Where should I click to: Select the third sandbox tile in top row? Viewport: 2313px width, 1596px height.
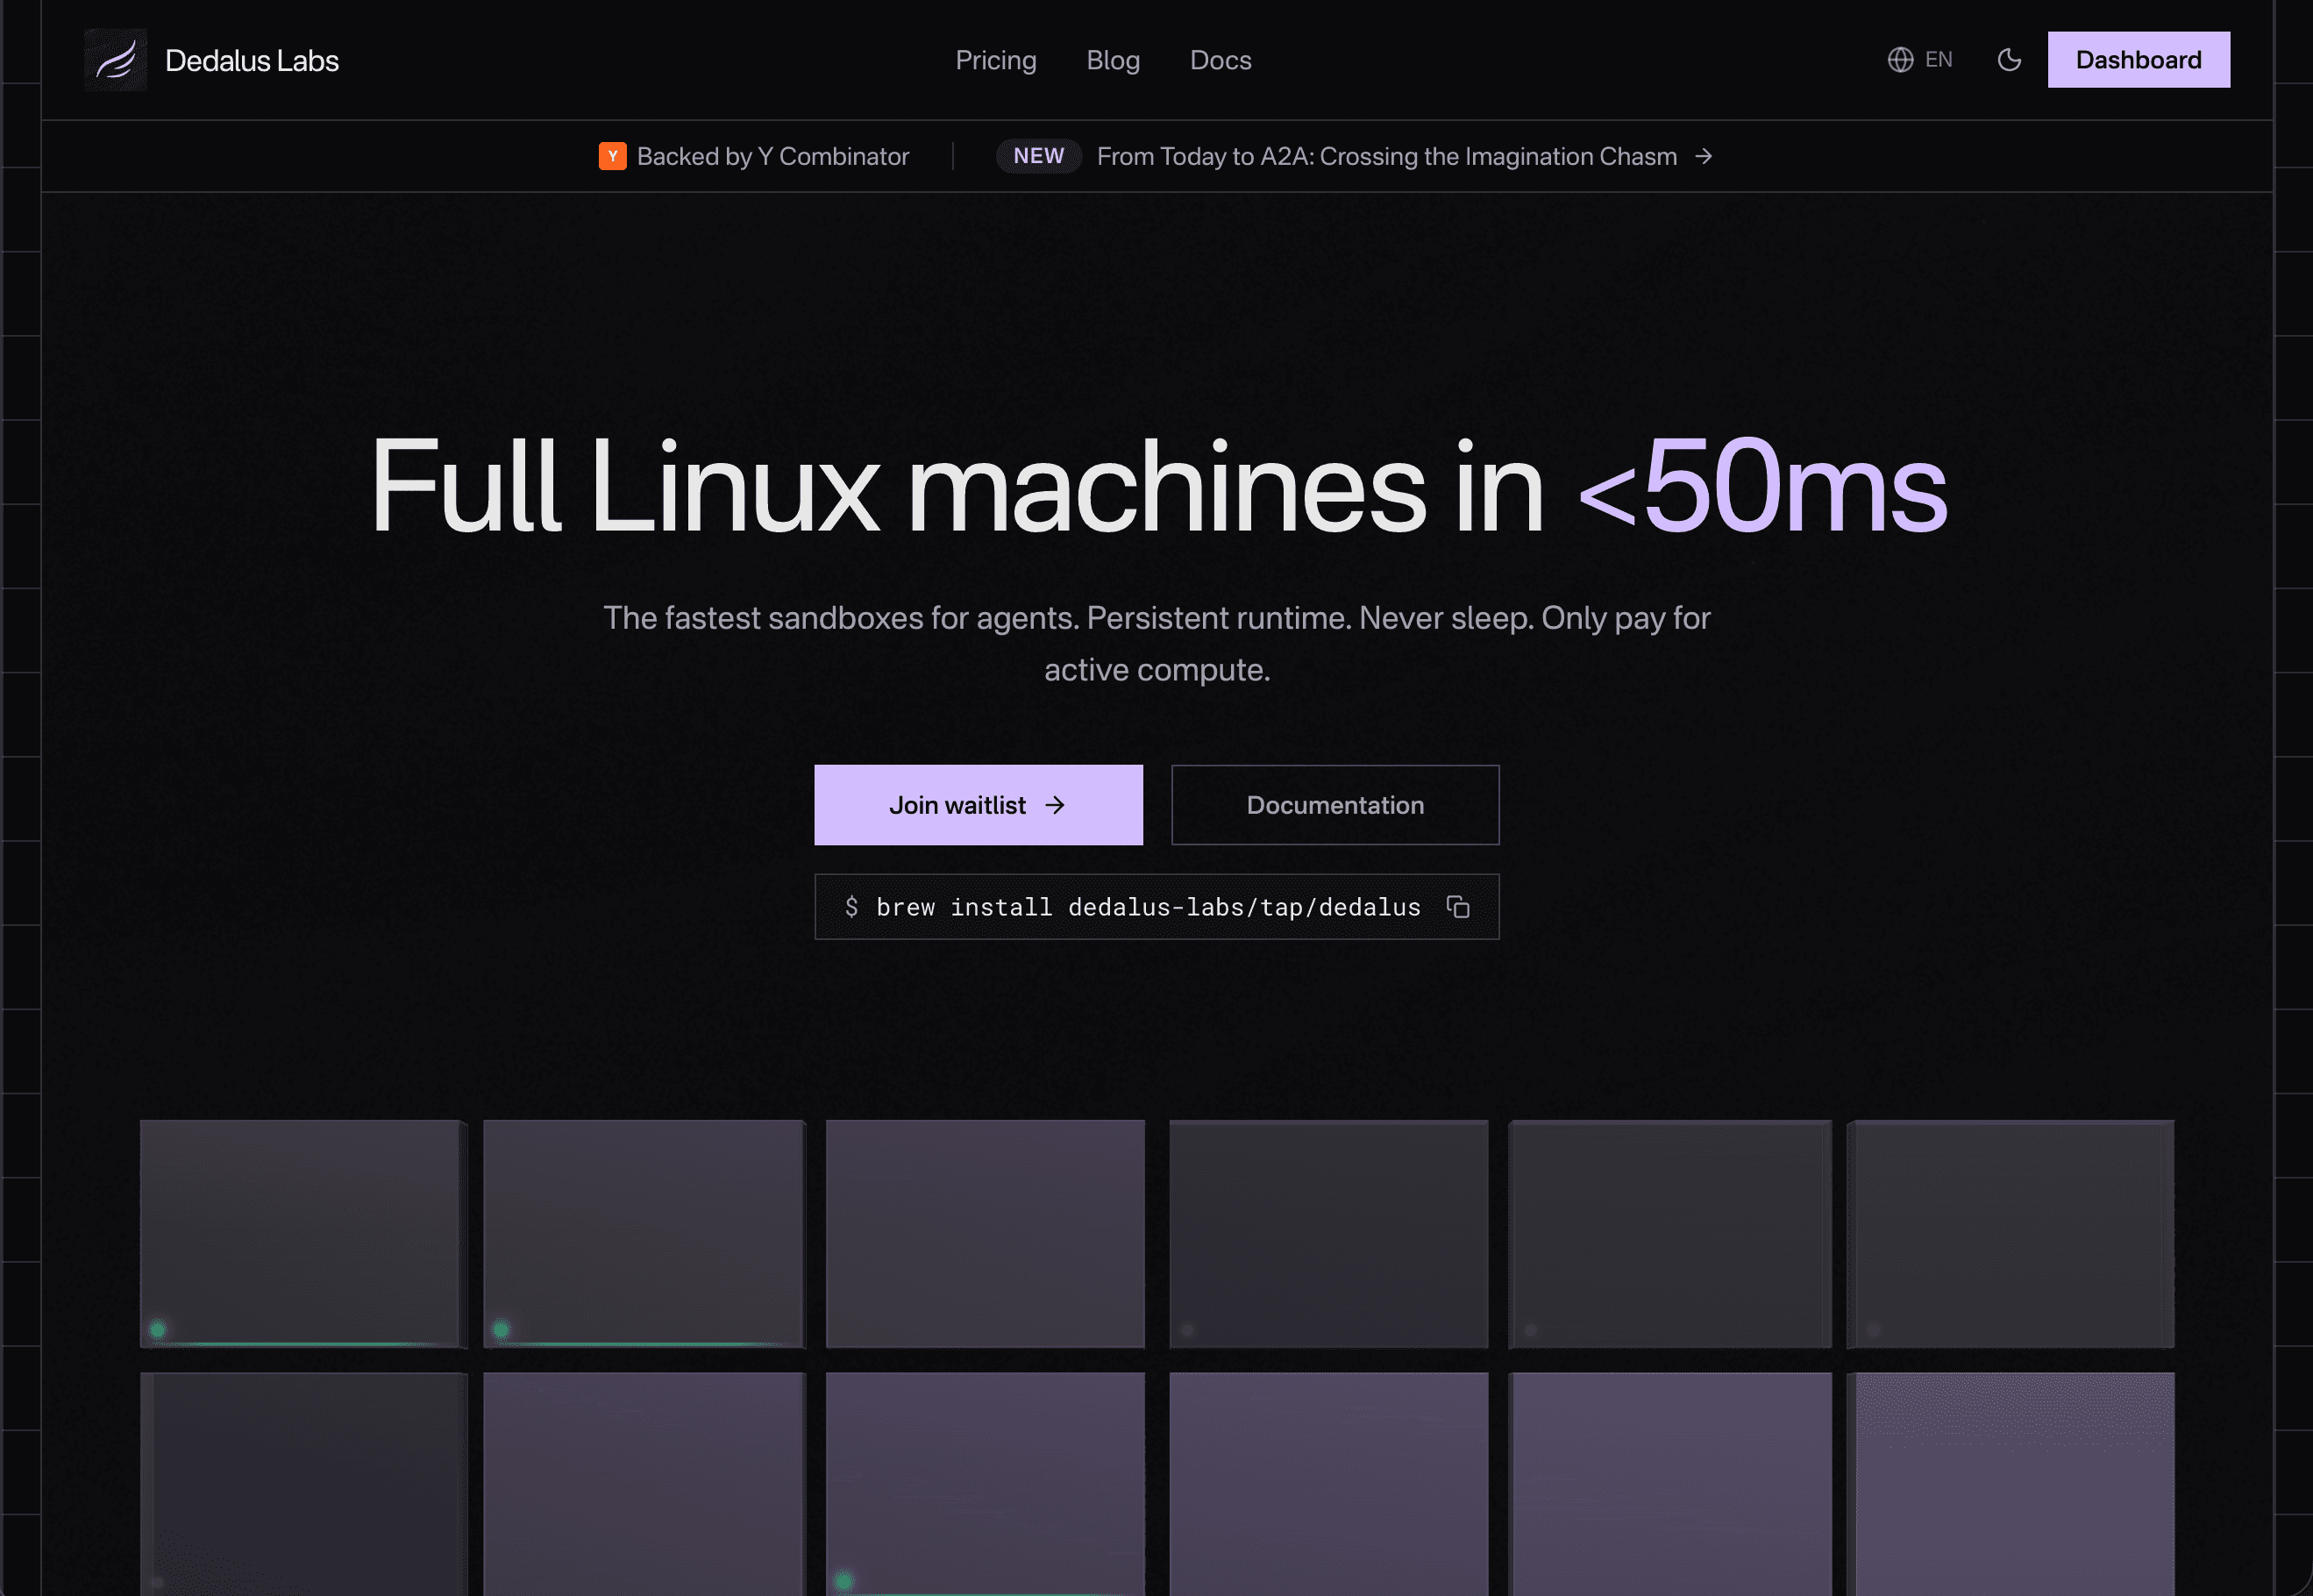click(985, 1233)
